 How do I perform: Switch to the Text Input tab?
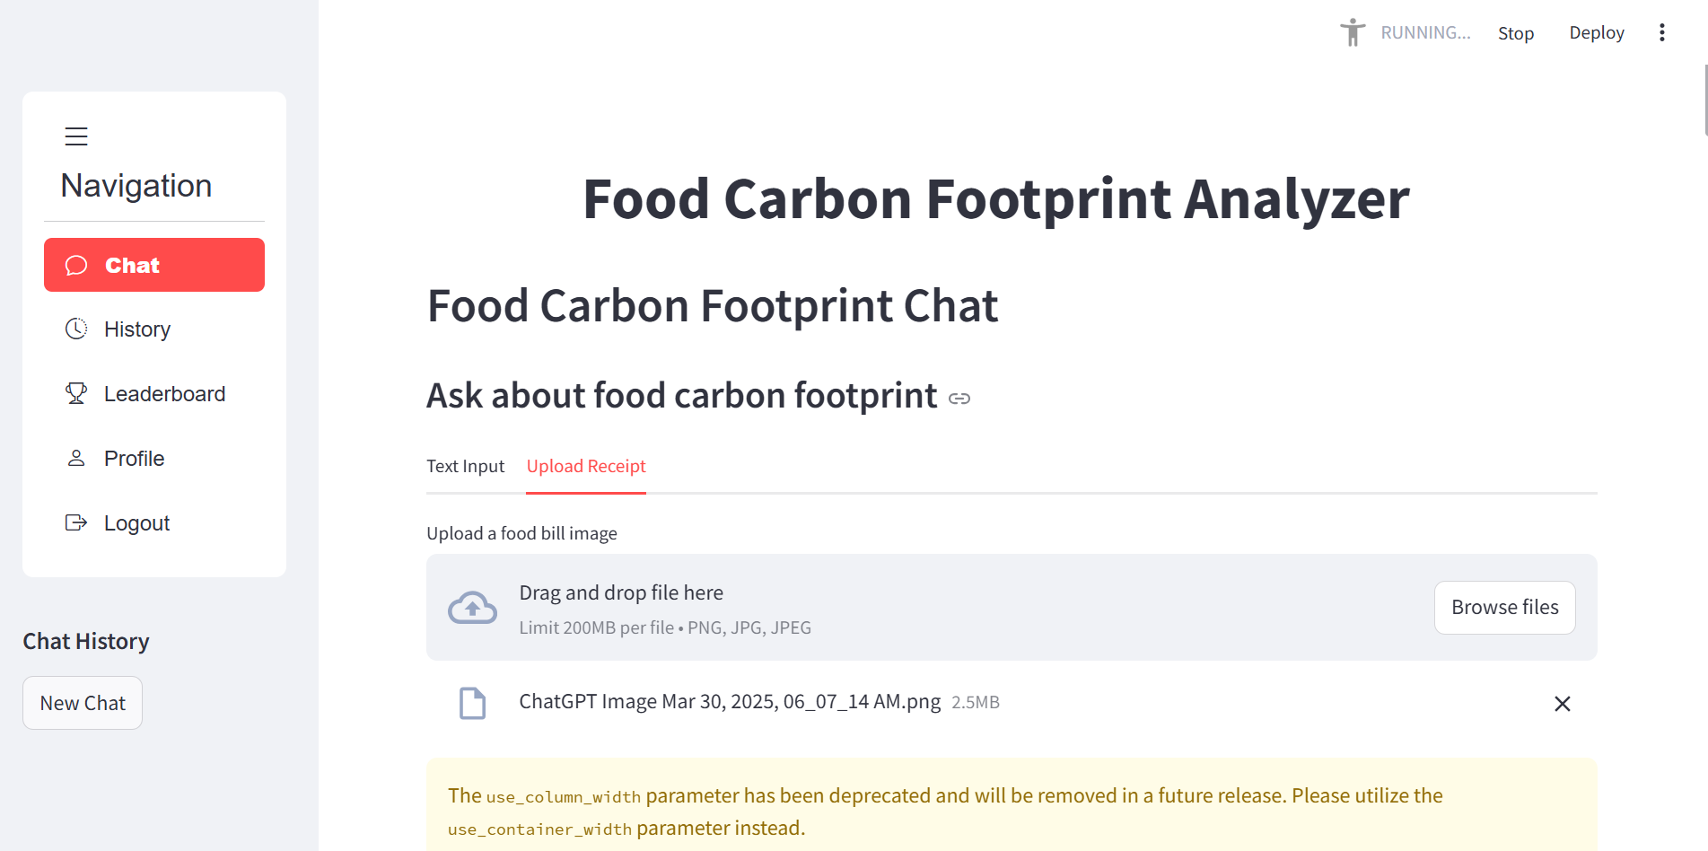(465, 466)
